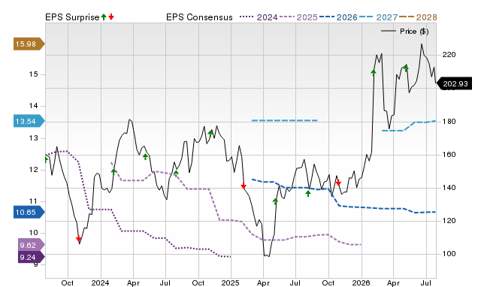This screenshot has height=287, width=481.
Task: Click the lilac 9.62 value tag
Action: click(x=32, y=245)
